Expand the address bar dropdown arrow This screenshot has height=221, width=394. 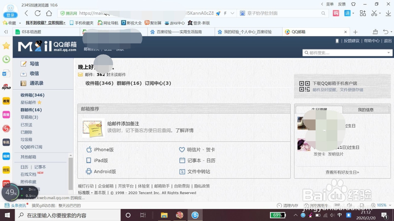[232, 13]
